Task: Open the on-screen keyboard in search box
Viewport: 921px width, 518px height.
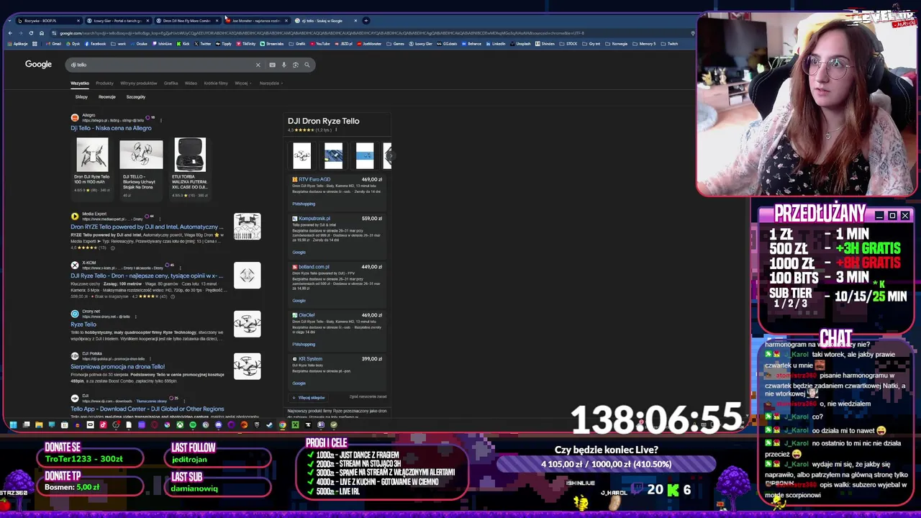Action: tap(272, 65)
